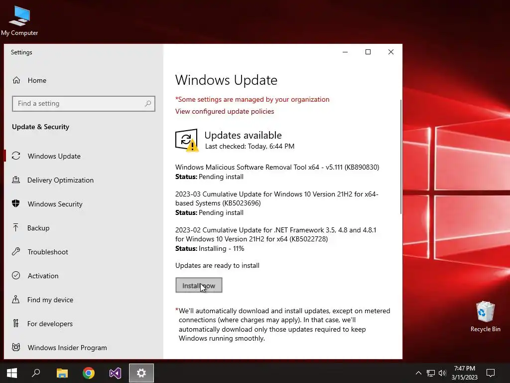Click the Last checked: Today, 6:44 PM text
This screenshot has height=383, width=510.
[250, 146]
